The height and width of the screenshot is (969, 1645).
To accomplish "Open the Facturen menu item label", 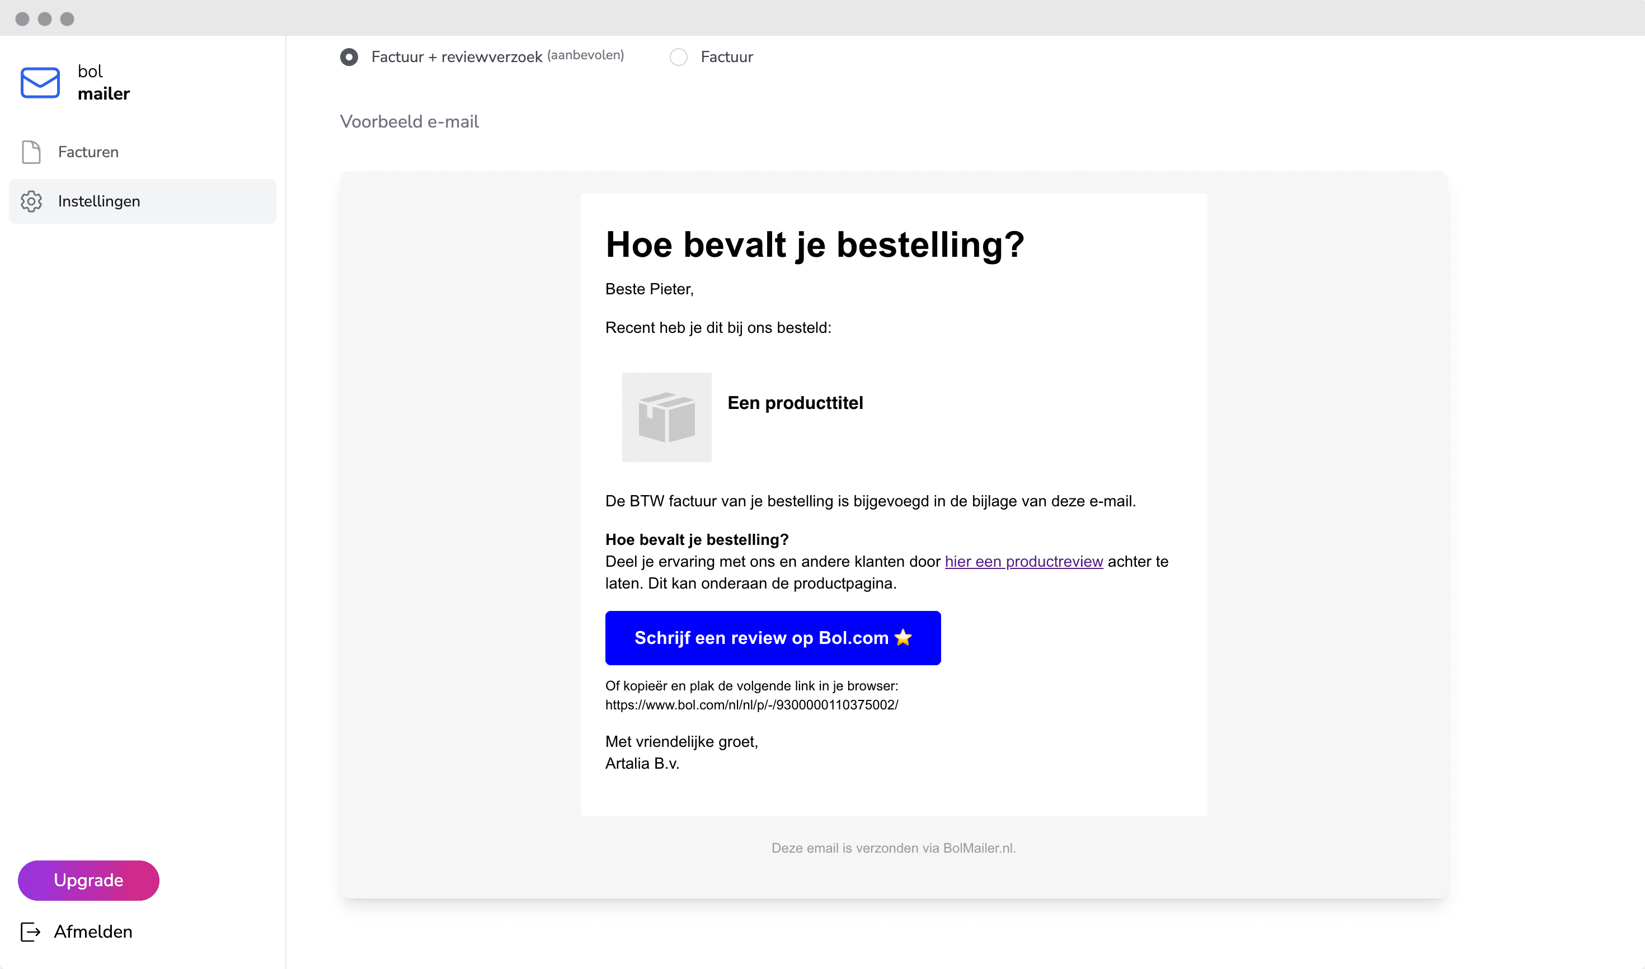I will click(88, 152).
